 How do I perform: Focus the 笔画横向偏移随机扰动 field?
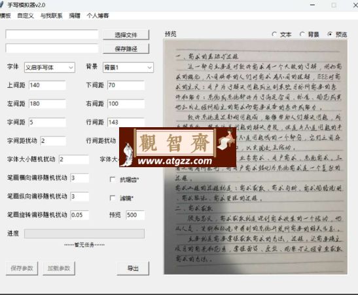(x=80, y=178)
